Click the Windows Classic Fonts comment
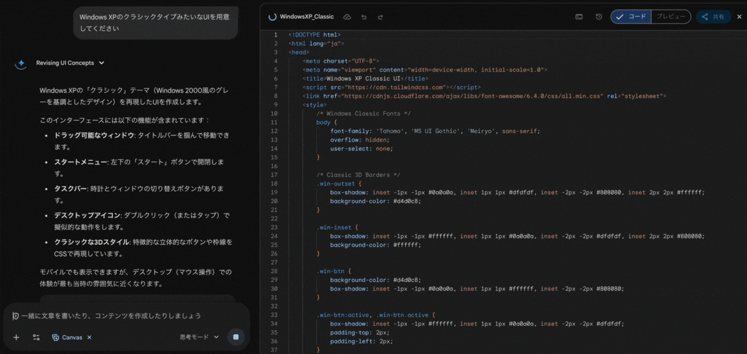Viewport: 747px width, 354px height. [363, 113]
